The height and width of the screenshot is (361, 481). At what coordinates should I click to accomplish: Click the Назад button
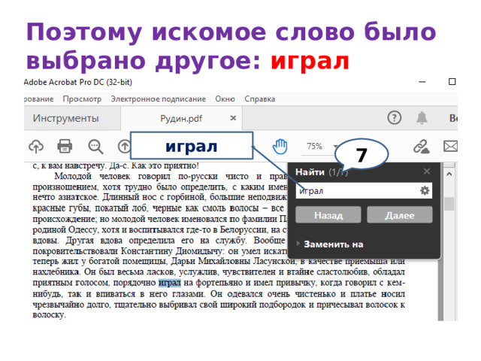click(x=328, y=215)
